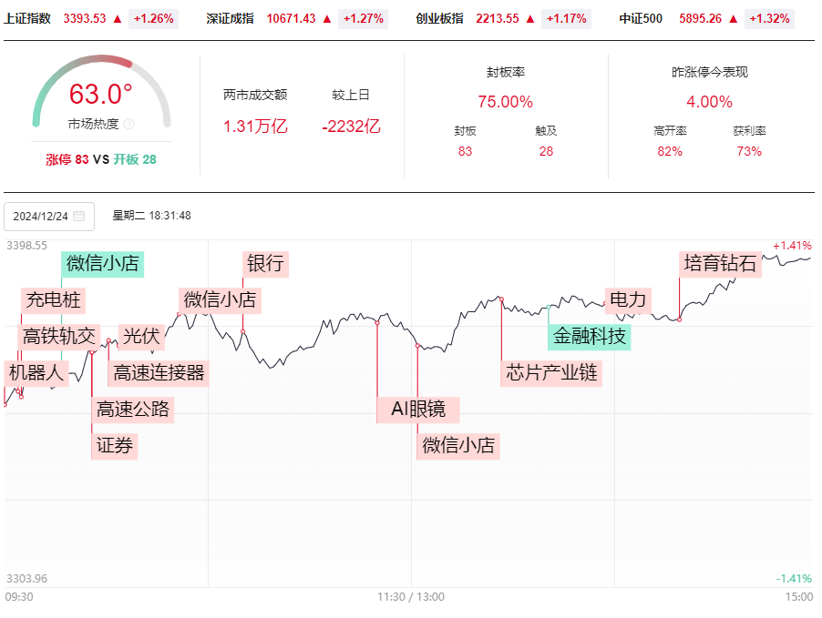Click the AI眼镜 sector label
Screen dimensions: 822x618
(418, 410)
